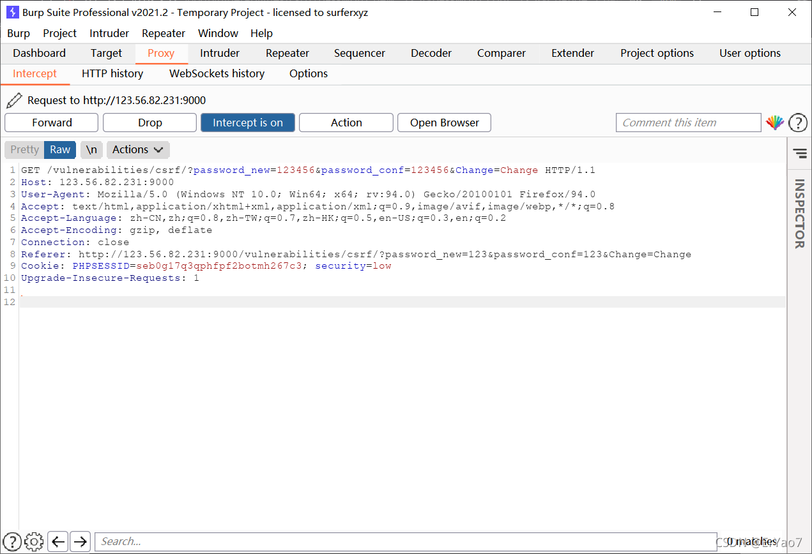
Task: Open search settings gear icon
Action: pyautogui.click(x=34, y=541)
